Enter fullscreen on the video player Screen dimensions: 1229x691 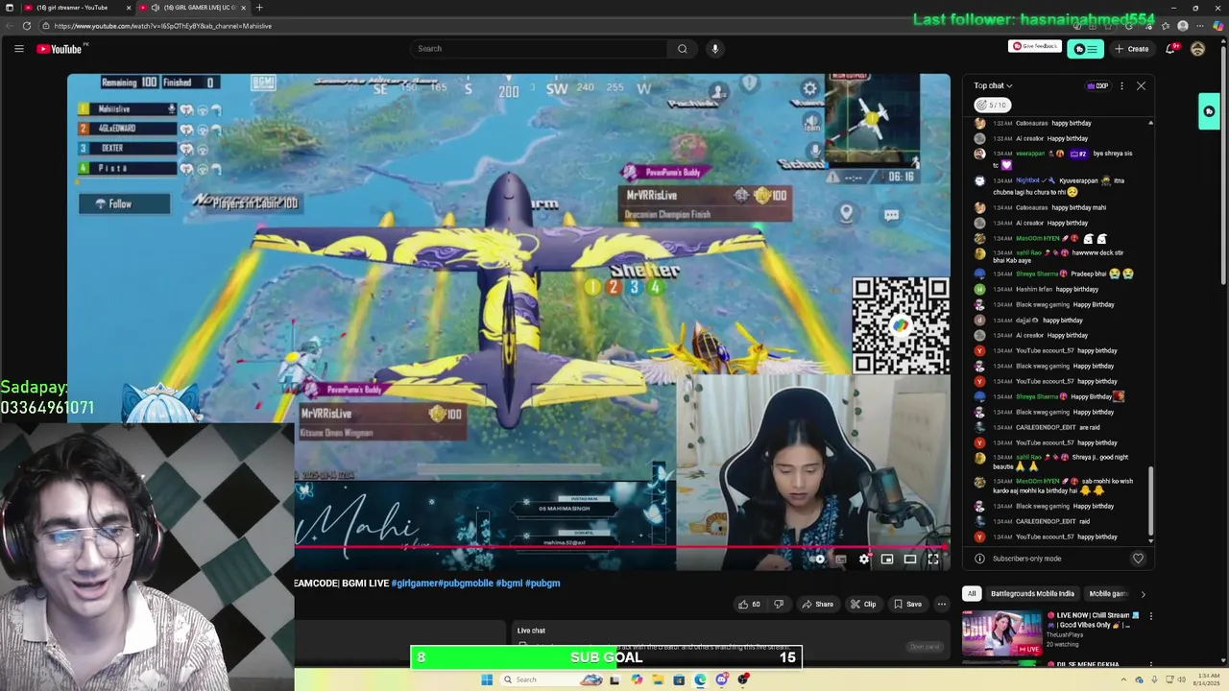[933, 559]
